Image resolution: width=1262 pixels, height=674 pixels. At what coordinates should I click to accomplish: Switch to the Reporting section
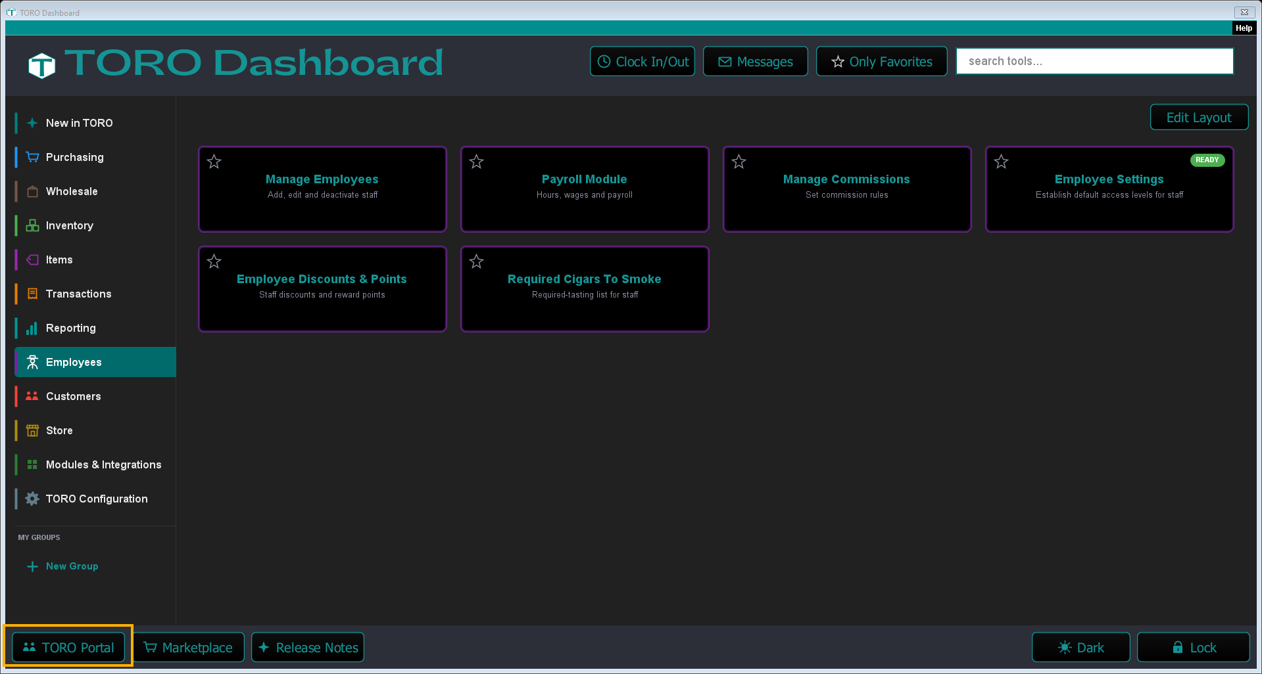pos(95,328)
